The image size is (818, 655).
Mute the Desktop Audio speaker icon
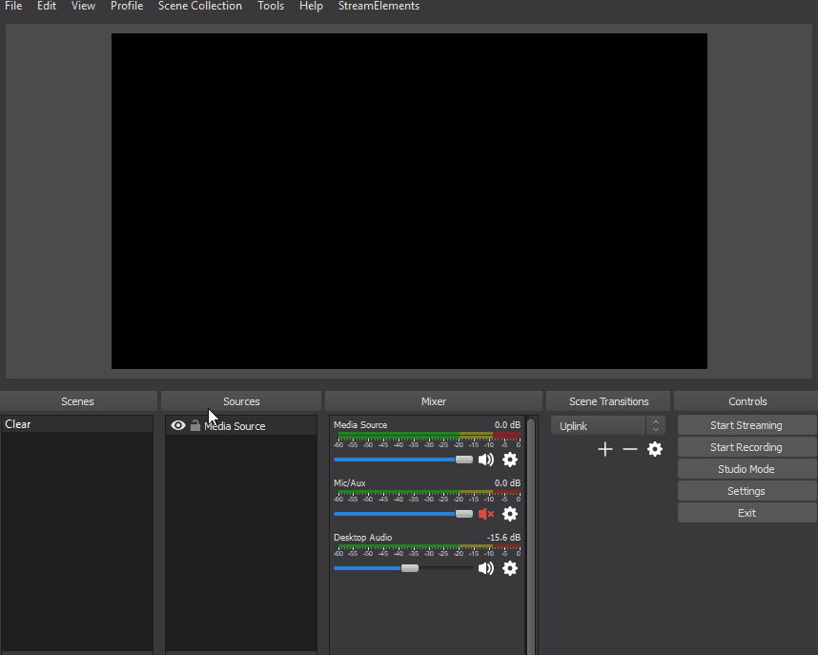coord(486,568)
